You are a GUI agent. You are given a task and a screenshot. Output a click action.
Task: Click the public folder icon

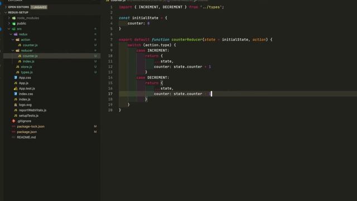click(14, 23)
